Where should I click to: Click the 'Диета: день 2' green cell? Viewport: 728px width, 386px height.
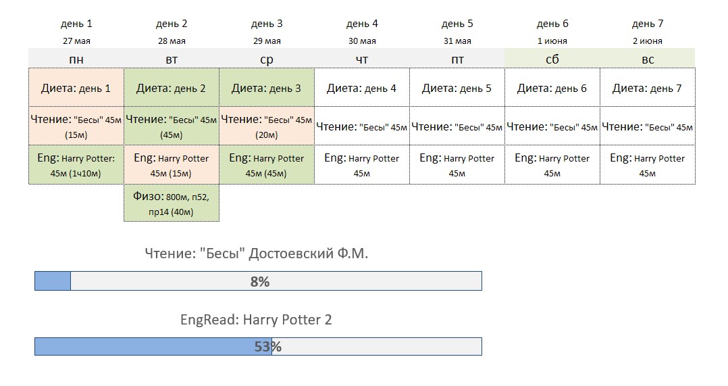pos(172,88)
